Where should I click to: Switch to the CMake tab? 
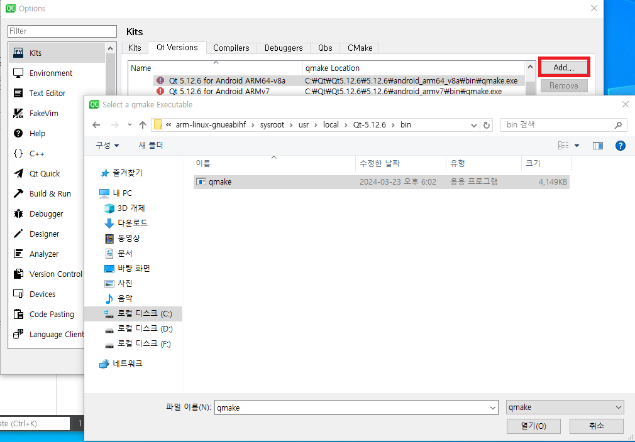tap(360, 48)
